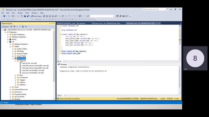Click the Open File folder icon

pyautogui.click(x=22, y=16)
